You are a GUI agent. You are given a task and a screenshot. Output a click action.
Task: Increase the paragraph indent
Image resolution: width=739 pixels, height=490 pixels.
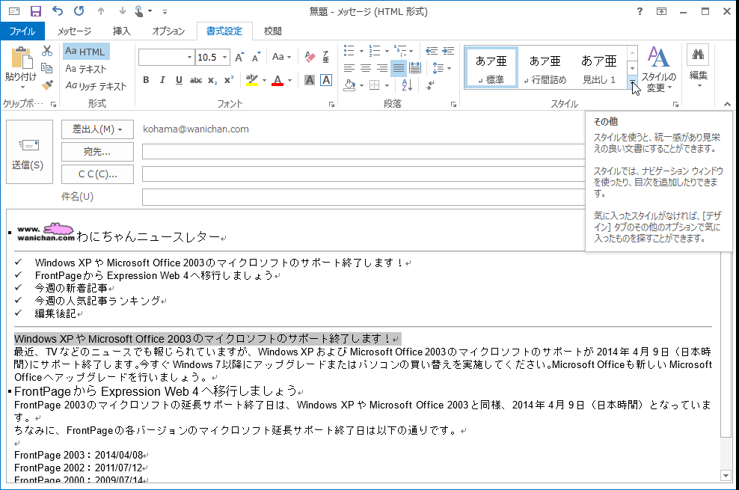click(x=448, y=51)
